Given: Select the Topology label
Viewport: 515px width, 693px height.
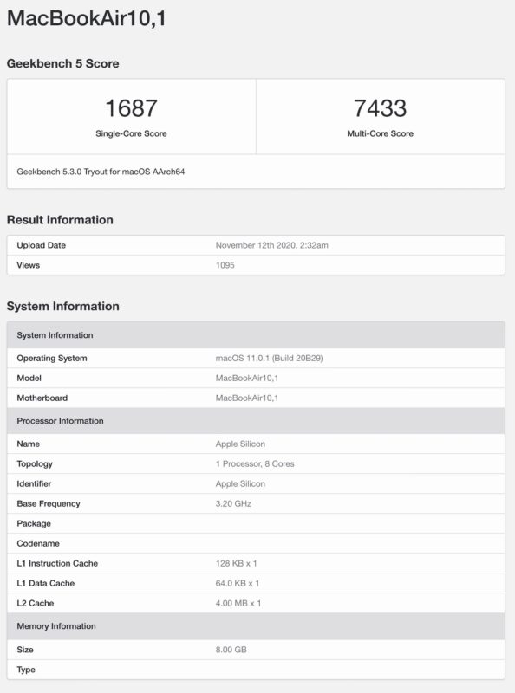Looking at the screenshot, I should pyautogui.click(x=35, y=464).
